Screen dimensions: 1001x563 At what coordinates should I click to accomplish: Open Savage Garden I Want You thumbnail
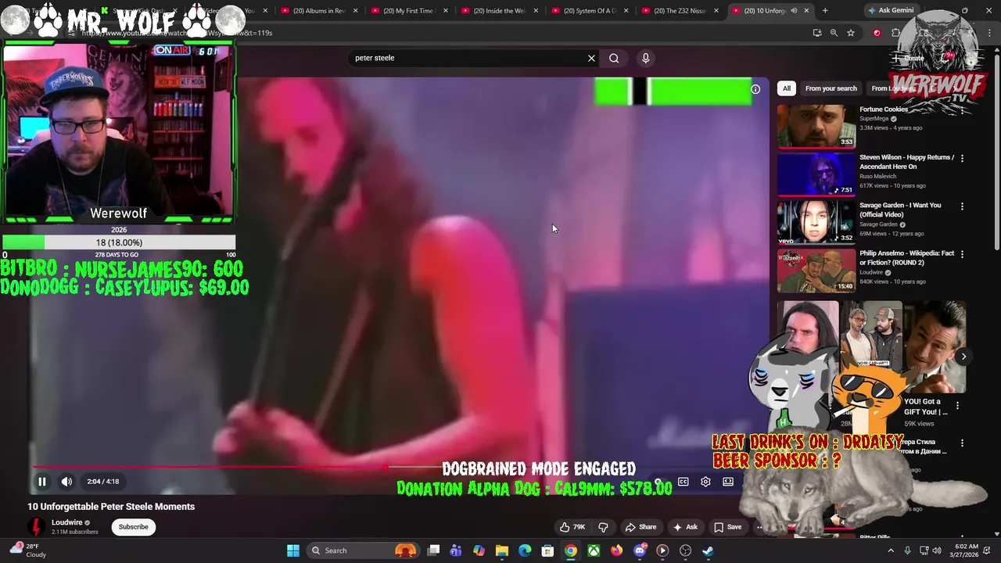point(816,222)
